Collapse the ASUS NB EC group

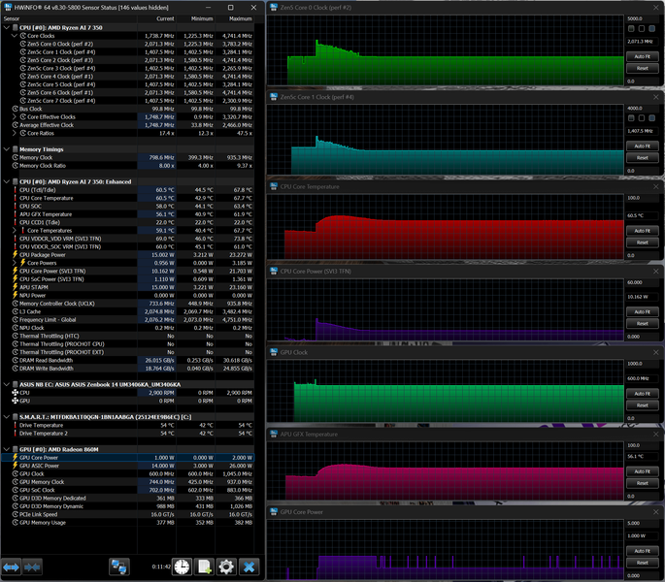tap(7, 384)
